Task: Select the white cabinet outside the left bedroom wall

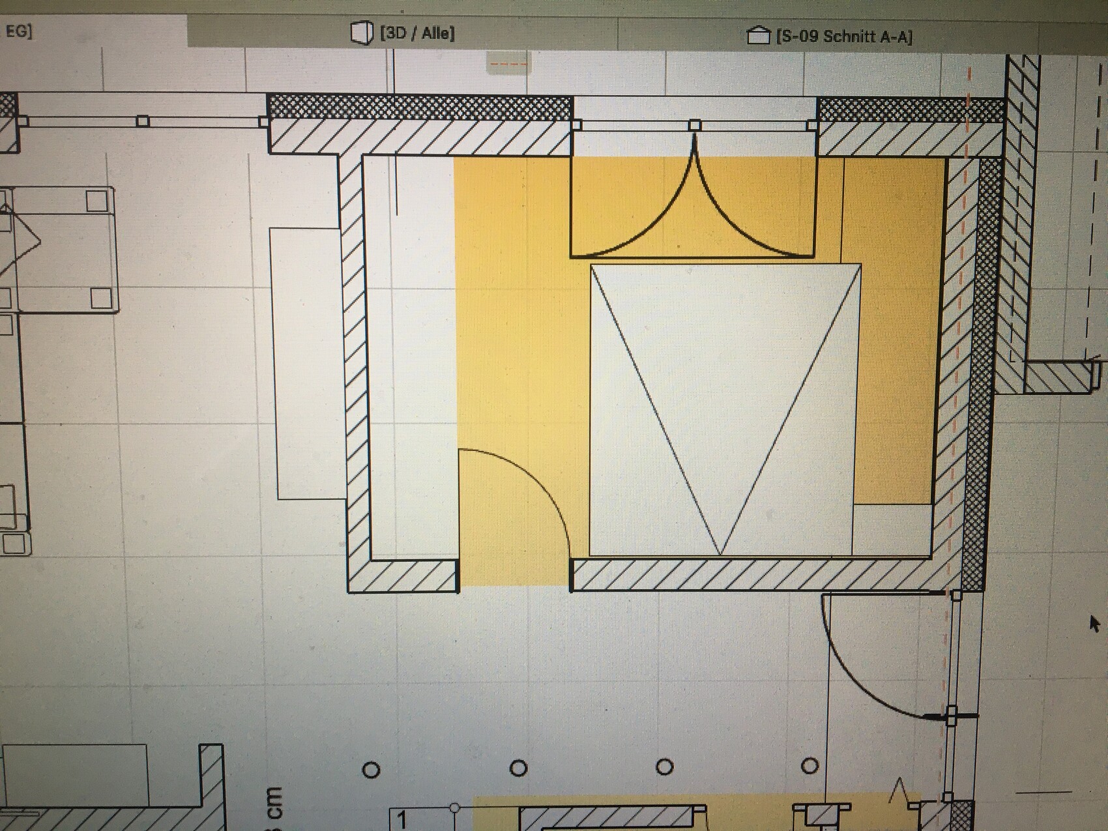Action: click(x=305, y=363)
